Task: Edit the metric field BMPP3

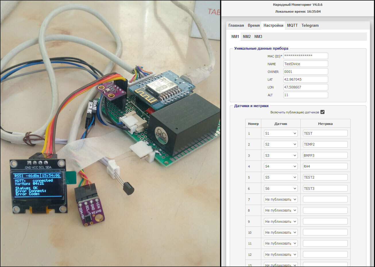Action: [325, 155]
